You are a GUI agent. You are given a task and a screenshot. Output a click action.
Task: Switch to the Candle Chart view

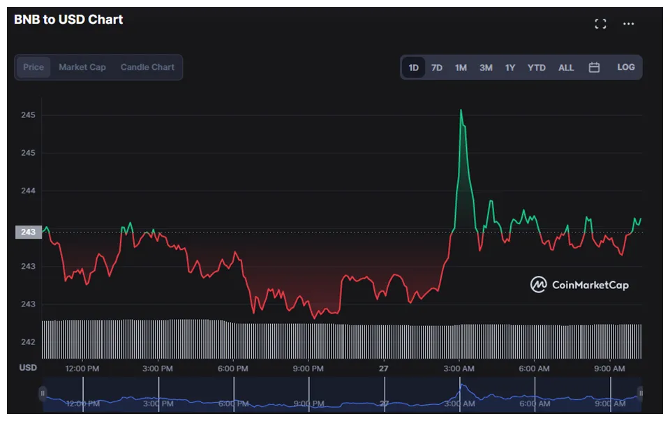click(147, 67)
